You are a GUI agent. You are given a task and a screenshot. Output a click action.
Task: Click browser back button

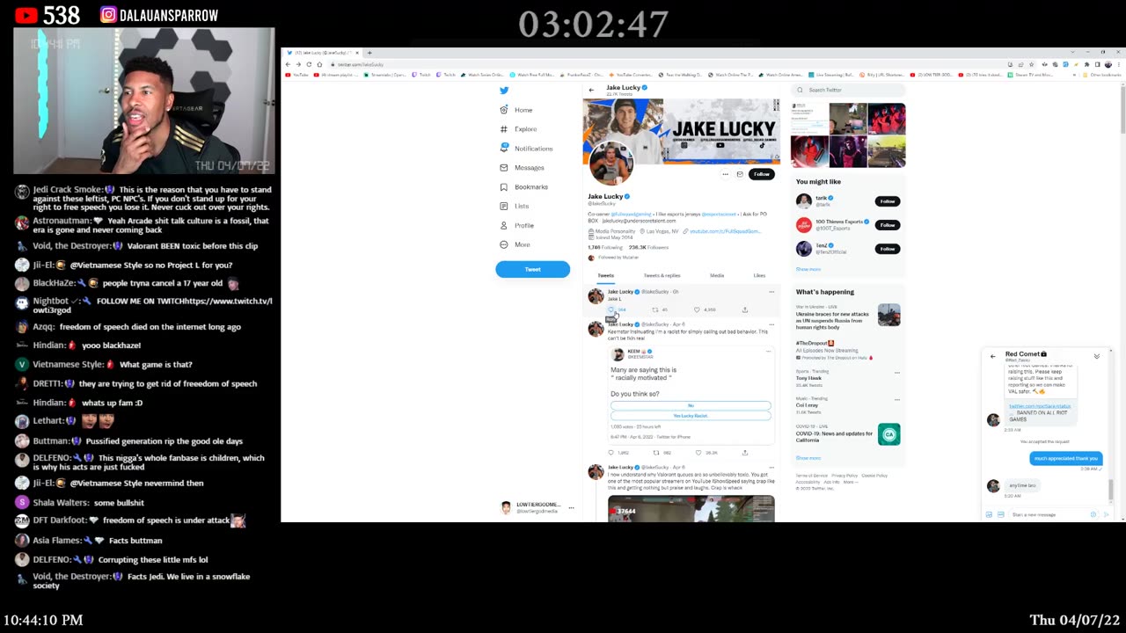289,64
